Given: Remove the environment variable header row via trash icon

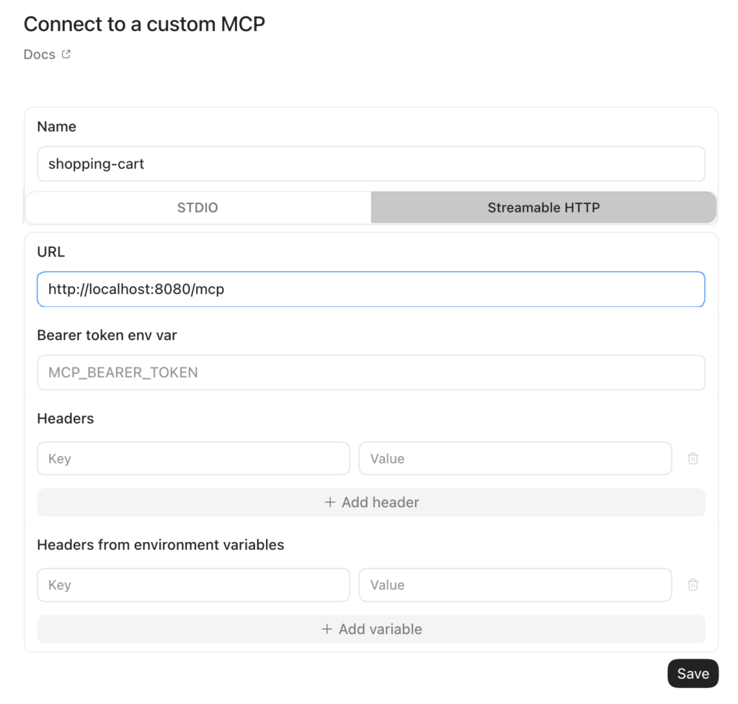Looking at the screenshot, I should point(693,585).
